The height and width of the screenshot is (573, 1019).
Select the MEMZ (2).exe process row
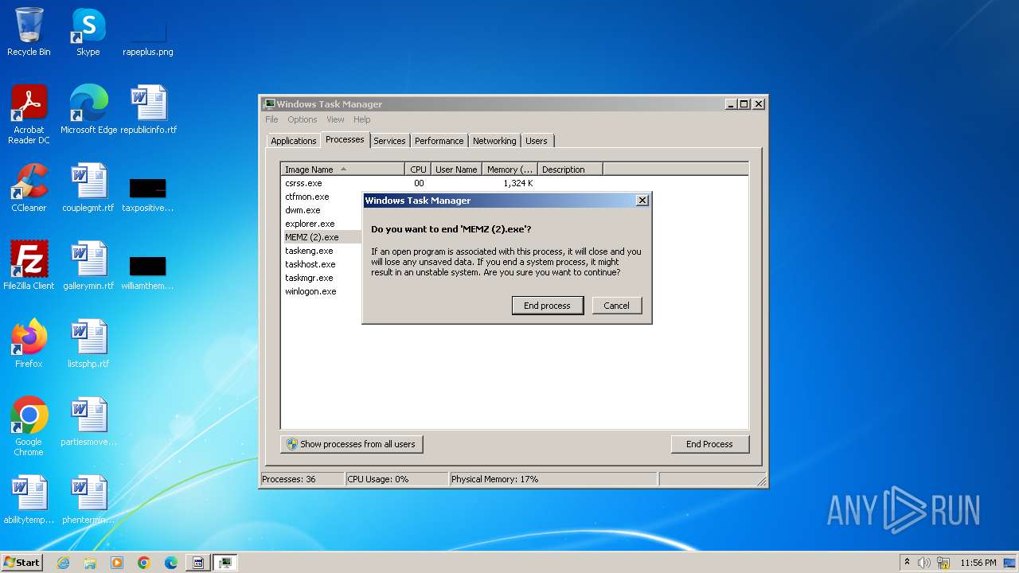pyautogui.click(x=322, y=237)
